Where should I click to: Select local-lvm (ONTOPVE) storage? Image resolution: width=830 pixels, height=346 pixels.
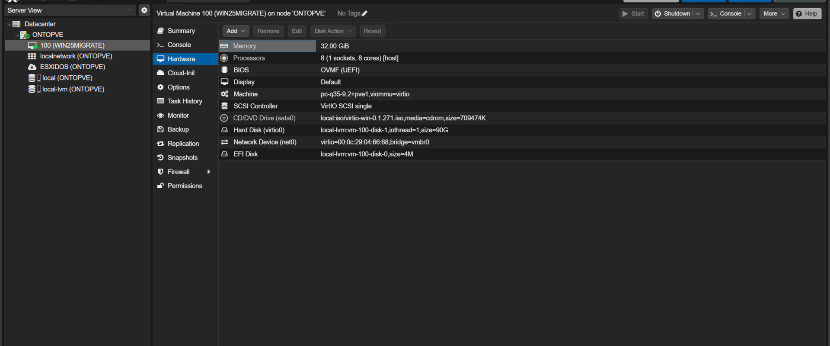coord(73,89)
